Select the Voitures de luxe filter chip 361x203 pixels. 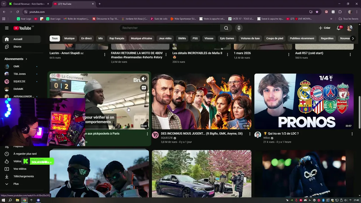coord(250,38)
